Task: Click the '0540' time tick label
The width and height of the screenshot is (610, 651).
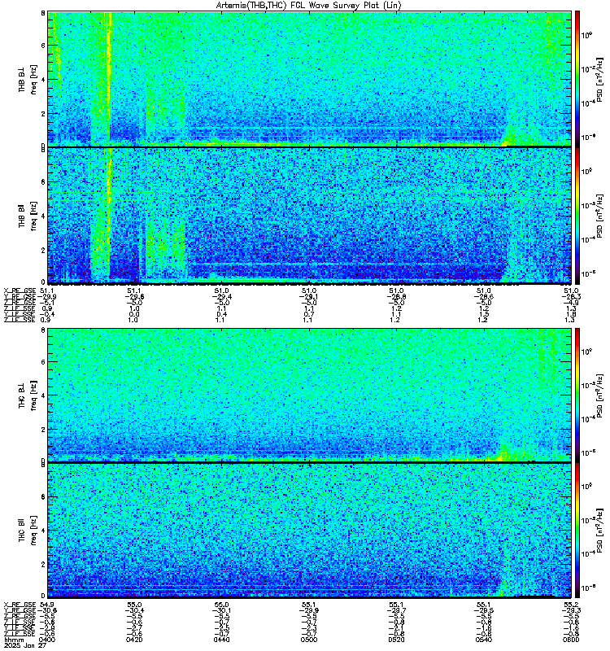Action: coord(483,640)
